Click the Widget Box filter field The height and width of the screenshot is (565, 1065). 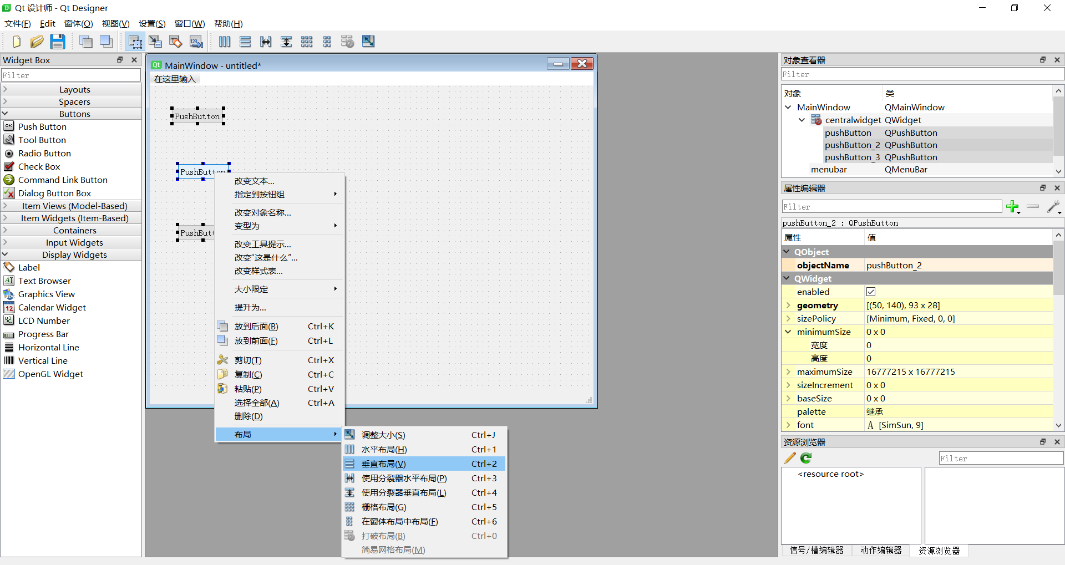click(x=70, y=75)
